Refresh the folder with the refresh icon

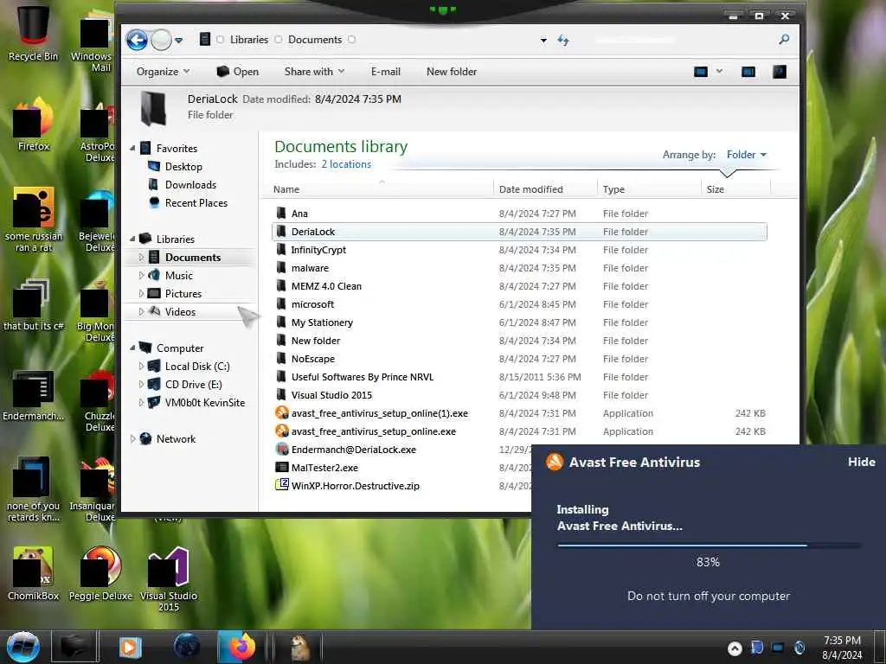(562, 40)
